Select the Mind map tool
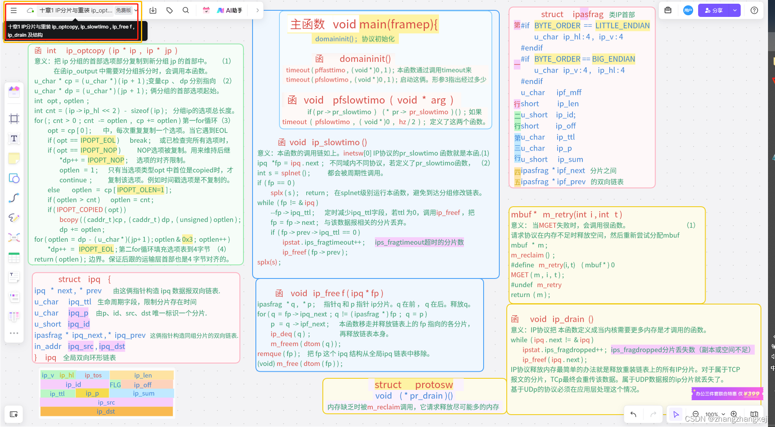The width and height of the screenshot is (775, 427). point(14,237)
